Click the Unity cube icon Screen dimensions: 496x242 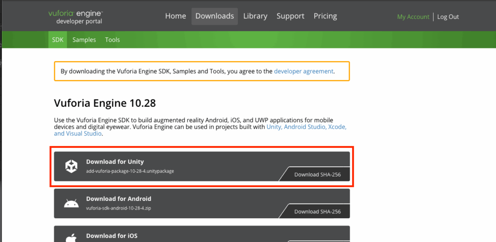pos(72,166)
